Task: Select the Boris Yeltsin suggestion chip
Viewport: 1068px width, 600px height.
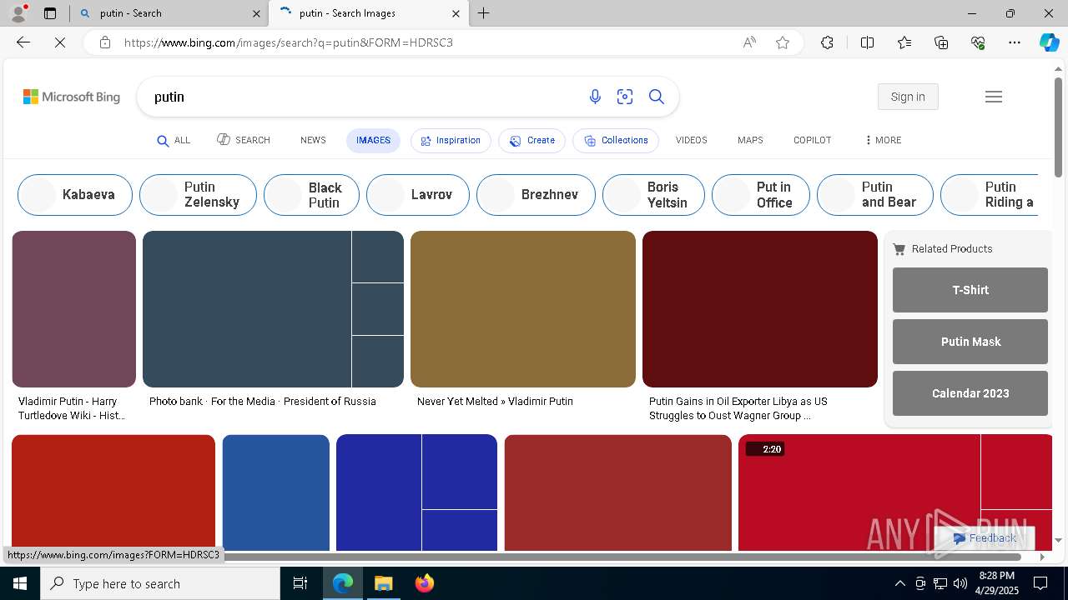Action: point(653,194)
